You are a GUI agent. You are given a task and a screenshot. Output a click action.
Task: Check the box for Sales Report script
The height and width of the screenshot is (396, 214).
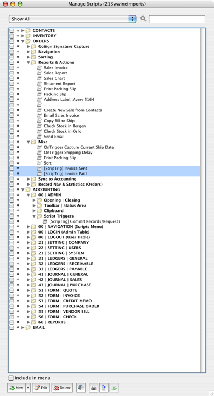12,73
